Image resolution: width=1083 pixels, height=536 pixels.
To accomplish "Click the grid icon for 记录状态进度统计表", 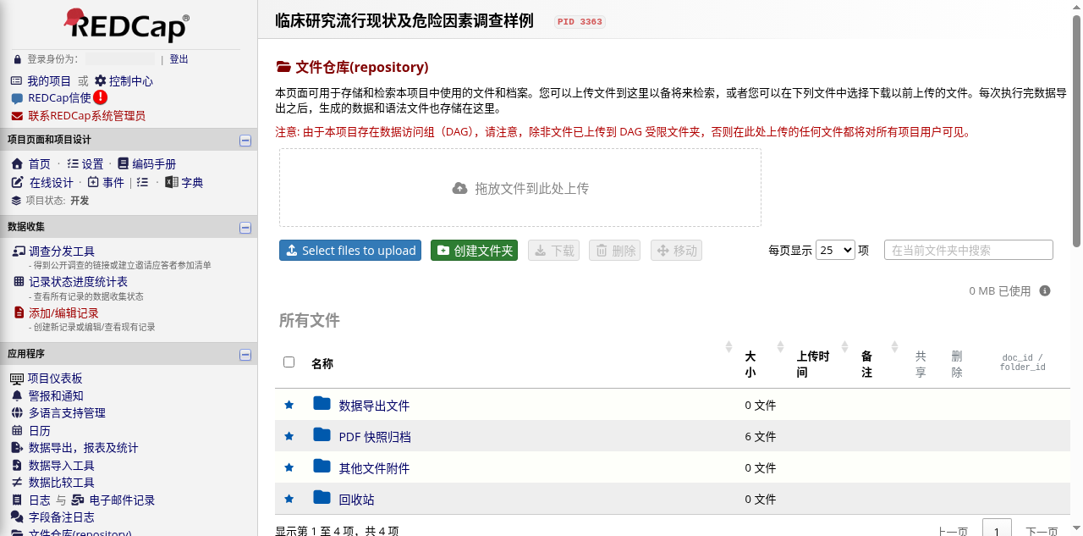I will (19, 281).
